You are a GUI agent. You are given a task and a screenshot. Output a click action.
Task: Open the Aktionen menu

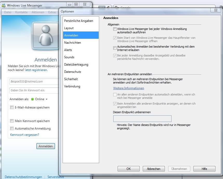point(38,12)
